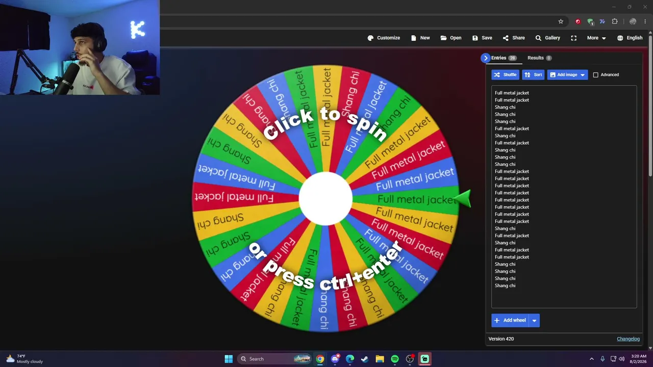
Task: Sort the entries alphabetically
Action: (533, 75)
